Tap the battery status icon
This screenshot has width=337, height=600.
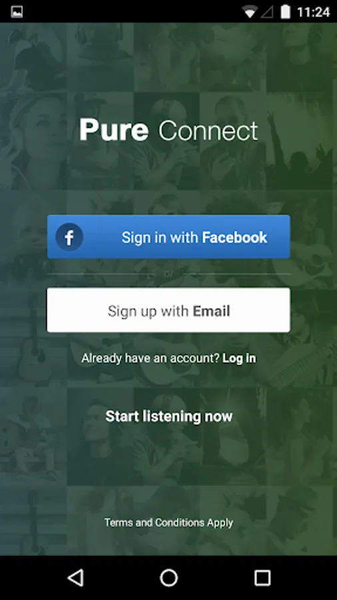[286, 12]
